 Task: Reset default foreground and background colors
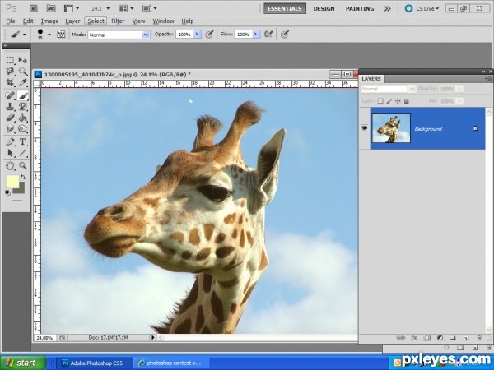8,192
